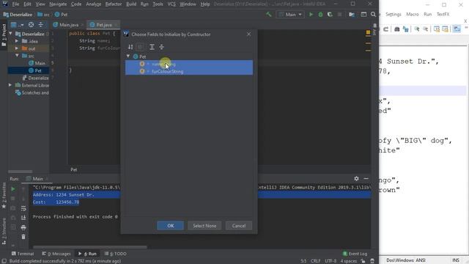
Task: Open the Event Log button
Action: click(x=355, y=254)
